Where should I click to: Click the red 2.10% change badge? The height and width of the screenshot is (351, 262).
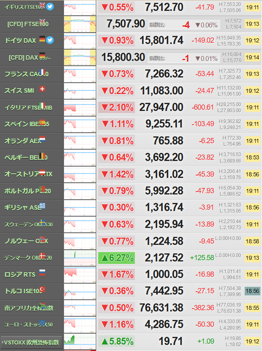pyautogui.click(x=116, y=107)
